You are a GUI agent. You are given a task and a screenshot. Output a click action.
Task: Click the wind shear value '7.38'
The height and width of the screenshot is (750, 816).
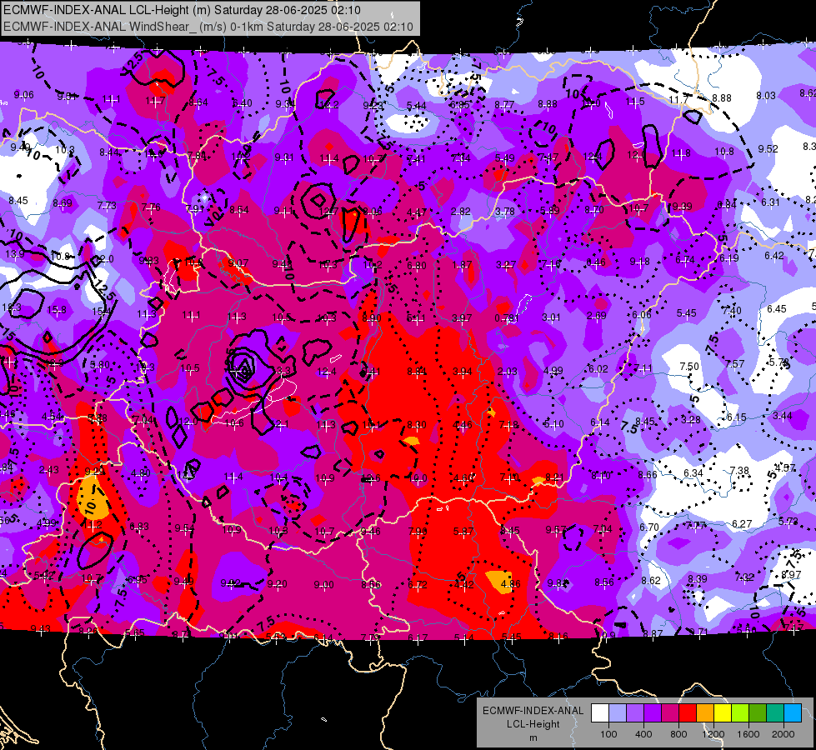tap(739, 471)
